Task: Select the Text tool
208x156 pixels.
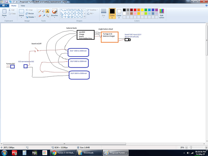Action: (x=47, y=11)
